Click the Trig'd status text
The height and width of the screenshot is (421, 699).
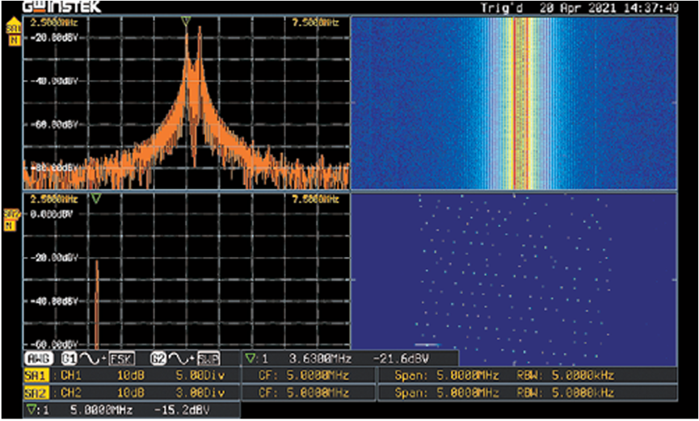[502, 8]
